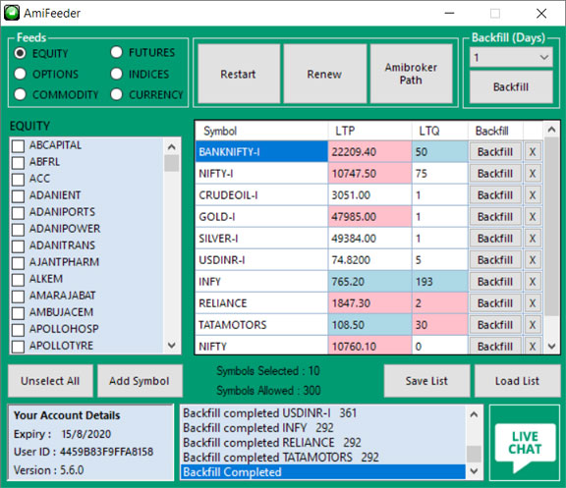This screenshot has height=488, width=566.
Task: Backfill the RELIANCE row
Action: pyautogui.click(x=495, y=303)
